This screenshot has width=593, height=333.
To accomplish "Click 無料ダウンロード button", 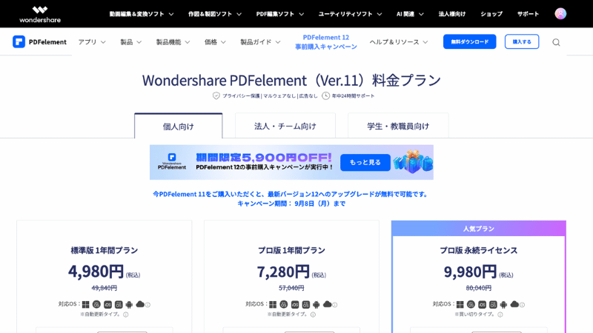I will click(x=469, y=42).
